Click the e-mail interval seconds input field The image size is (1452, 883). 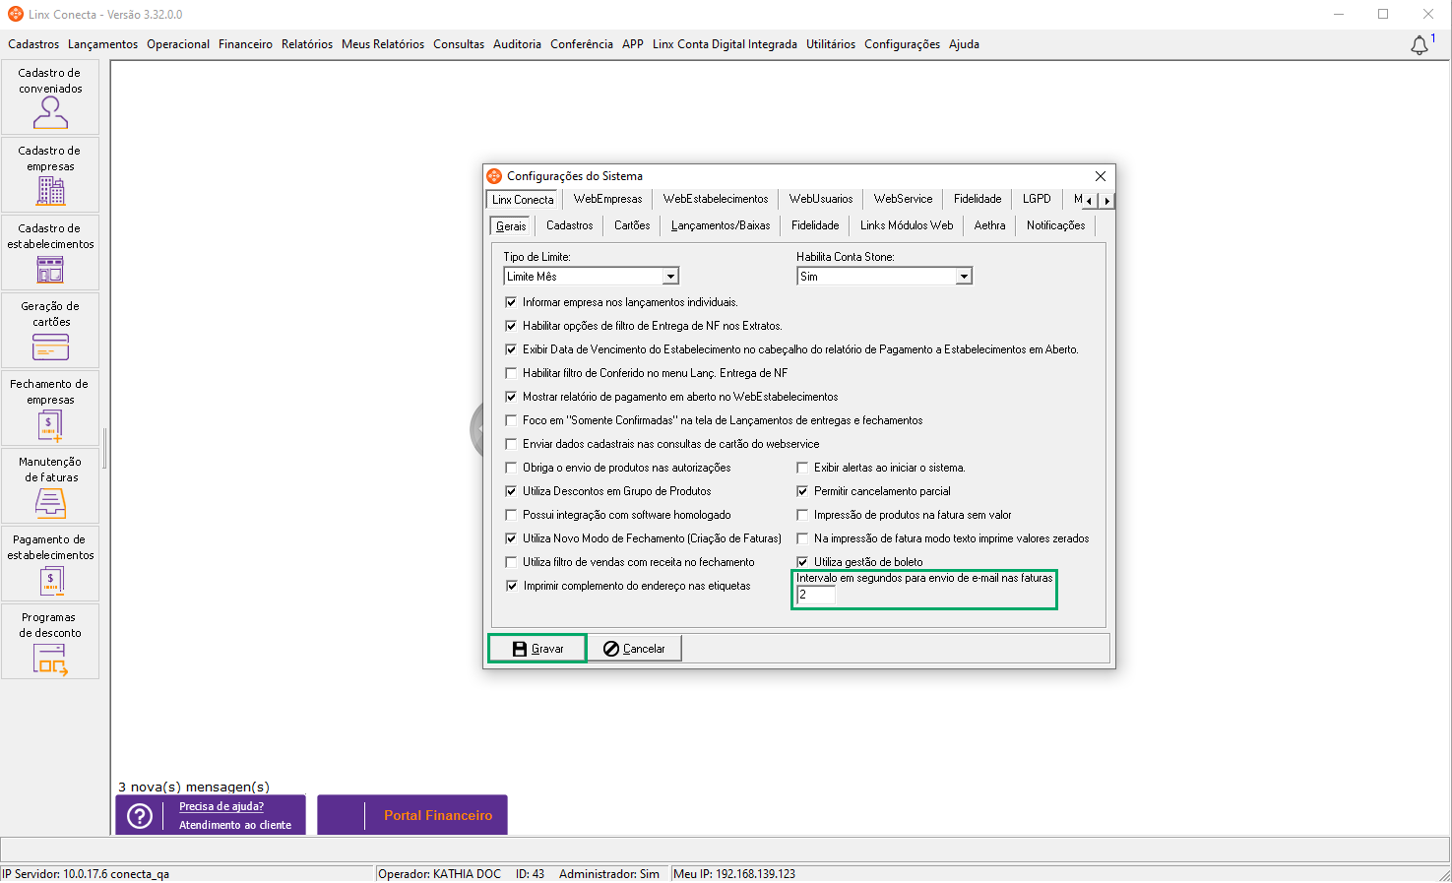click(816, 595)
